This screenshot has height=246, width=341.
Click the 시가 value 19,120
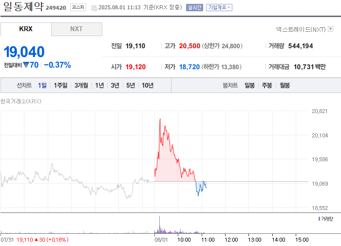135,67
